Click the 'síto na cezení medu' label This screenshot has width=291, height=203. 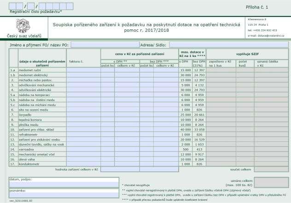pyautogui.click(x=34, y=110)
